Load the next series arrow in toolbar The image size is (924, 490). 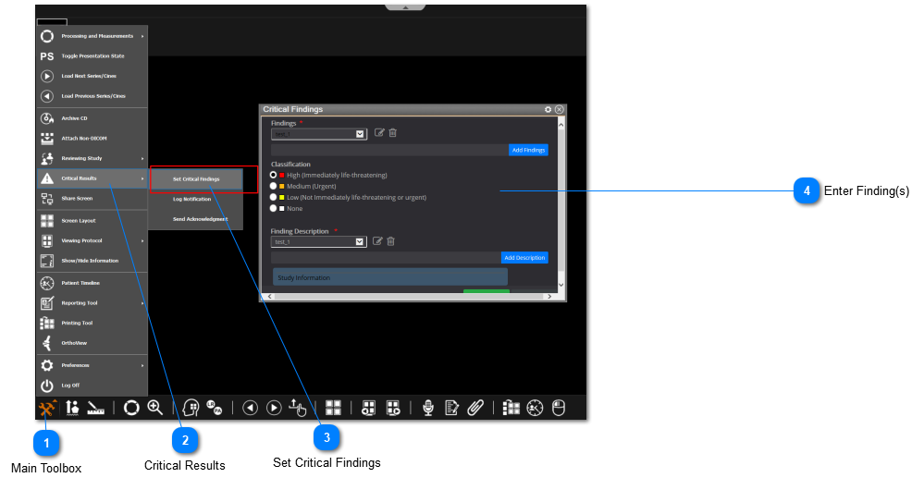(274, 408)
